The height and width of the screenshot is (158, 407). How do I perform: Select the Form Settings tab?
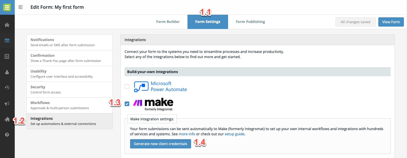[x=208, y=22]
